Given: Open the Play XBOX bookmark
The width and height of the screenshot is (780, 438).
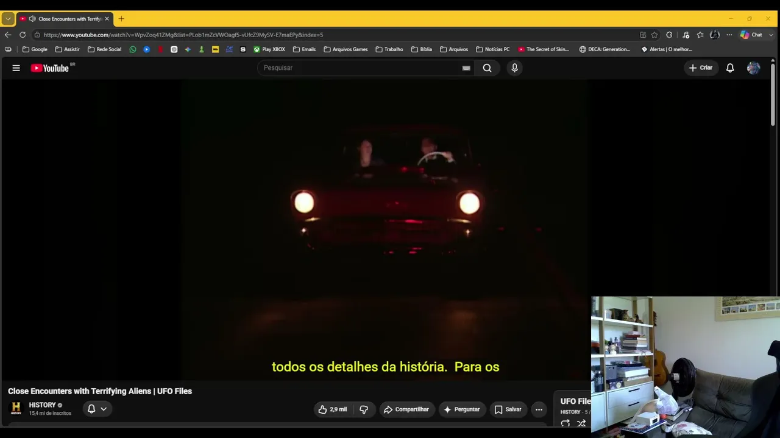Looking at the screenshot, I should pyautogui.click(x=269, y=49).
